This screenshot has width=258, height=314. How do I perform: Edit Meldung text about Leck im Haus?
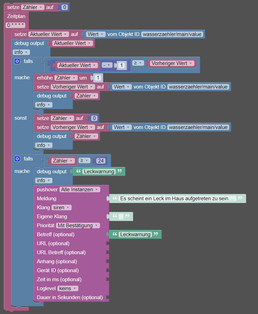coord(177,198)
